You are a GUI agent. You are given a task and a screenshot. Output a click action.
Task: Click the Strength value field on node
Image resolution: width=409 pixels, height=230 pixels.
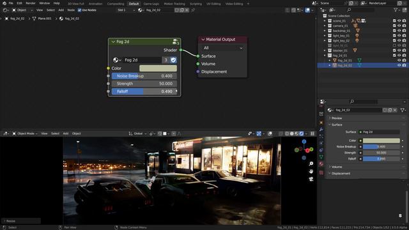tap(144, 84)
